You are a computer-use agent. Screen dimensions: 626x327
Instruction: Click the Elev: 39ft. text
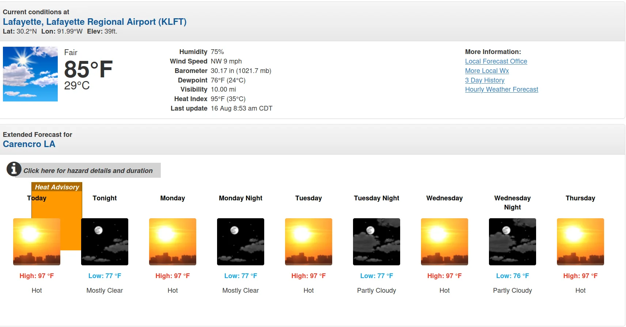click(x=102, y=31)
